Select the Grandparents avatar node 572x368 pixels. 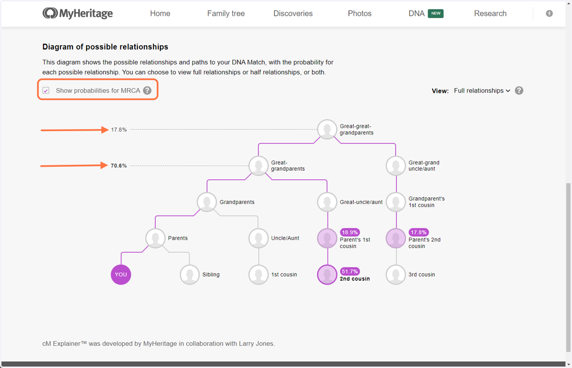[x=207, y=202]
